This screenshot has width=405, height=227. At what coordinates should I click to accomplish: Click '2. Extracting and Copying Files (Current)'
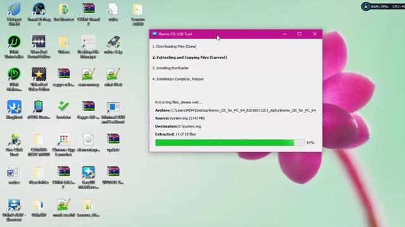pyautogui.click(x=190, y=57)
